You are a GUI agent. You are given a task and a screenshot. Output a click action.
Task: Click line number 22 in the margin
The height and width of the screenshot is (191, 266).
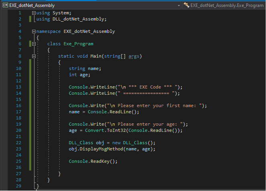click(x=18, y=143)
